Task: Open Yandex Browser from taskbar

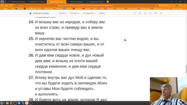Action: [x=27, y=103]
